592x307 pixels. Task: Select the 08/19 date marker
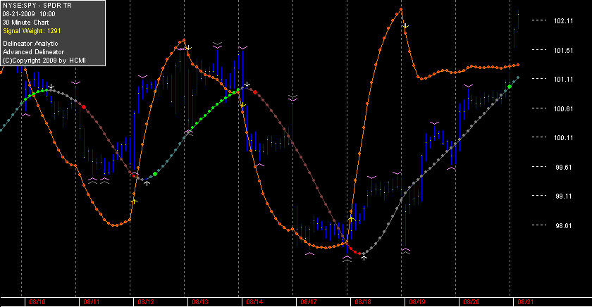417,302
